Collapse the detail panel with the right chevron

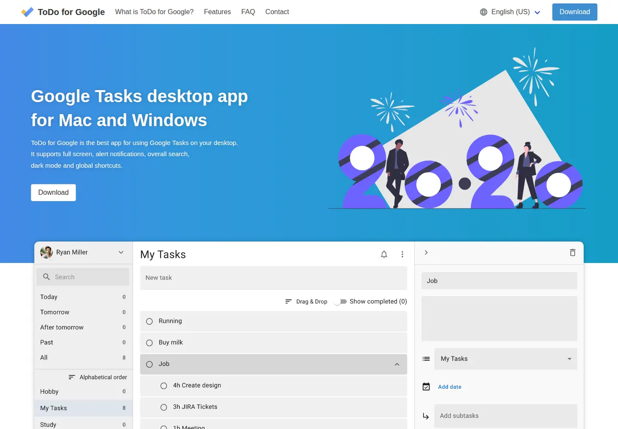click(426, 253)
